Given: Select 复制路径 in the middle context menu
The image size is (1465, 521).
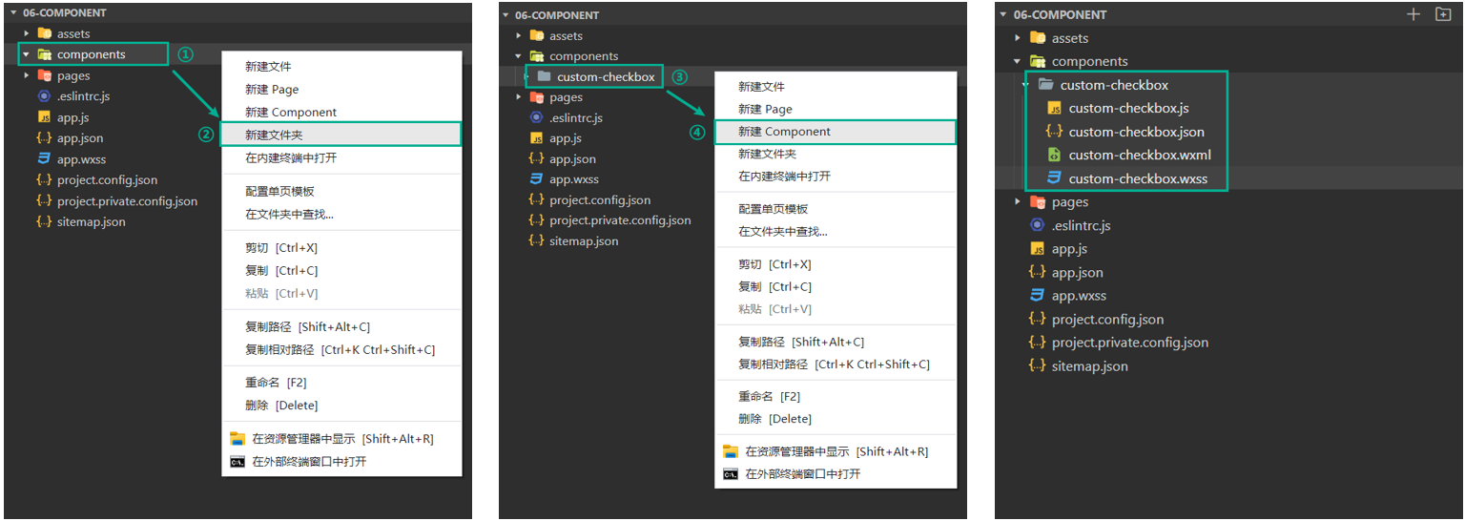Looking at the screenshot, I should [x=801, y=342].
